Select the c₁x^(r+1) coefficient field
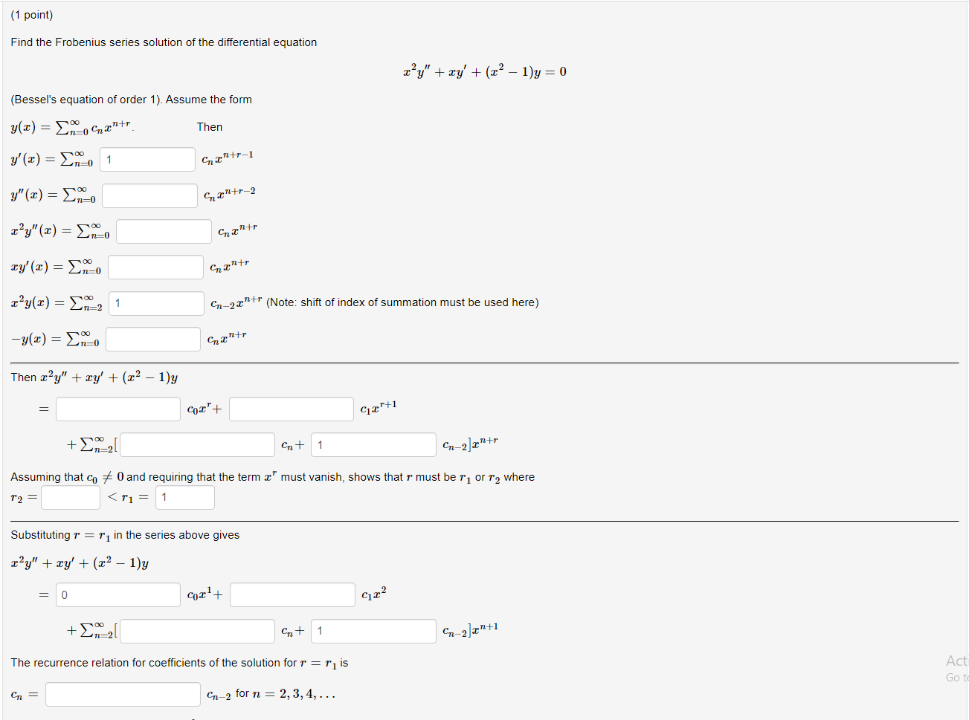 coord(291,409)
